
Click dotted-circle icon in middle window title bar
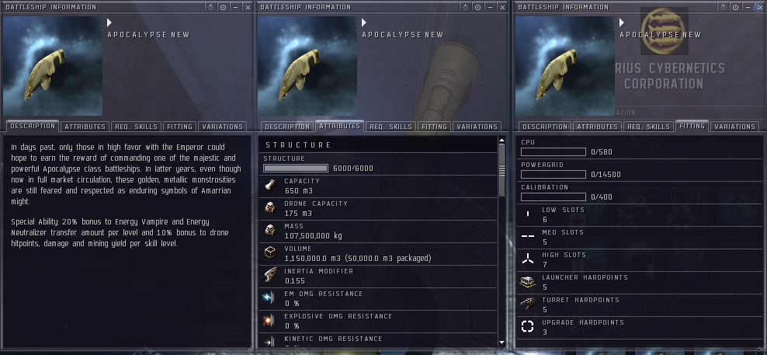coord(465,7)
